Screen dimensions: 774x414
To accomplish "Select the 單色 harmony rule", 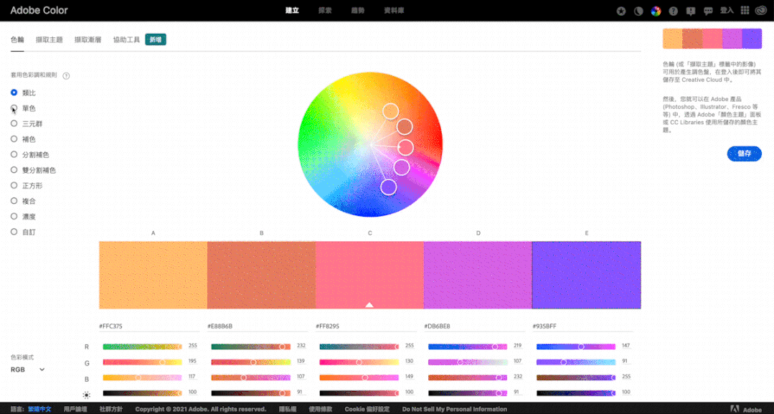I will [x=14, y=108].
